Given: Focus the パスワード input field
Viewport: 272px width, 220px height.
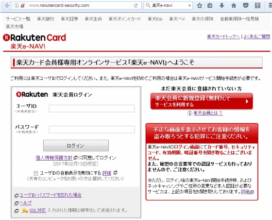Looking at the screenshot, I should point(92,129).
